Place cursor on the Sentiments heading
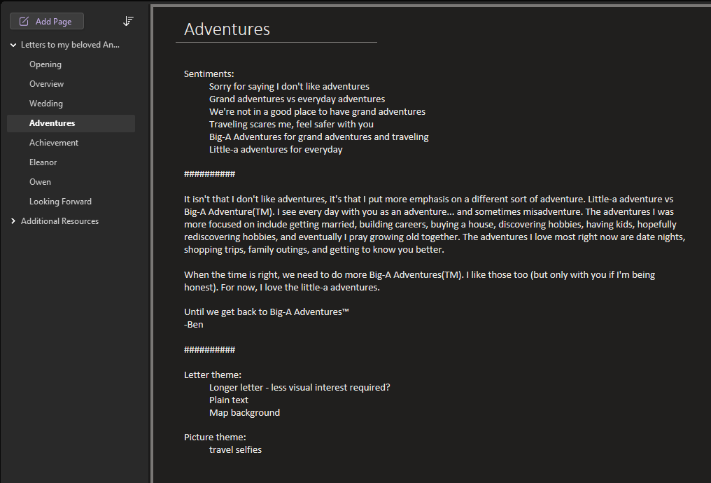Viewport: 711px width, 483px height. [209, 74]
